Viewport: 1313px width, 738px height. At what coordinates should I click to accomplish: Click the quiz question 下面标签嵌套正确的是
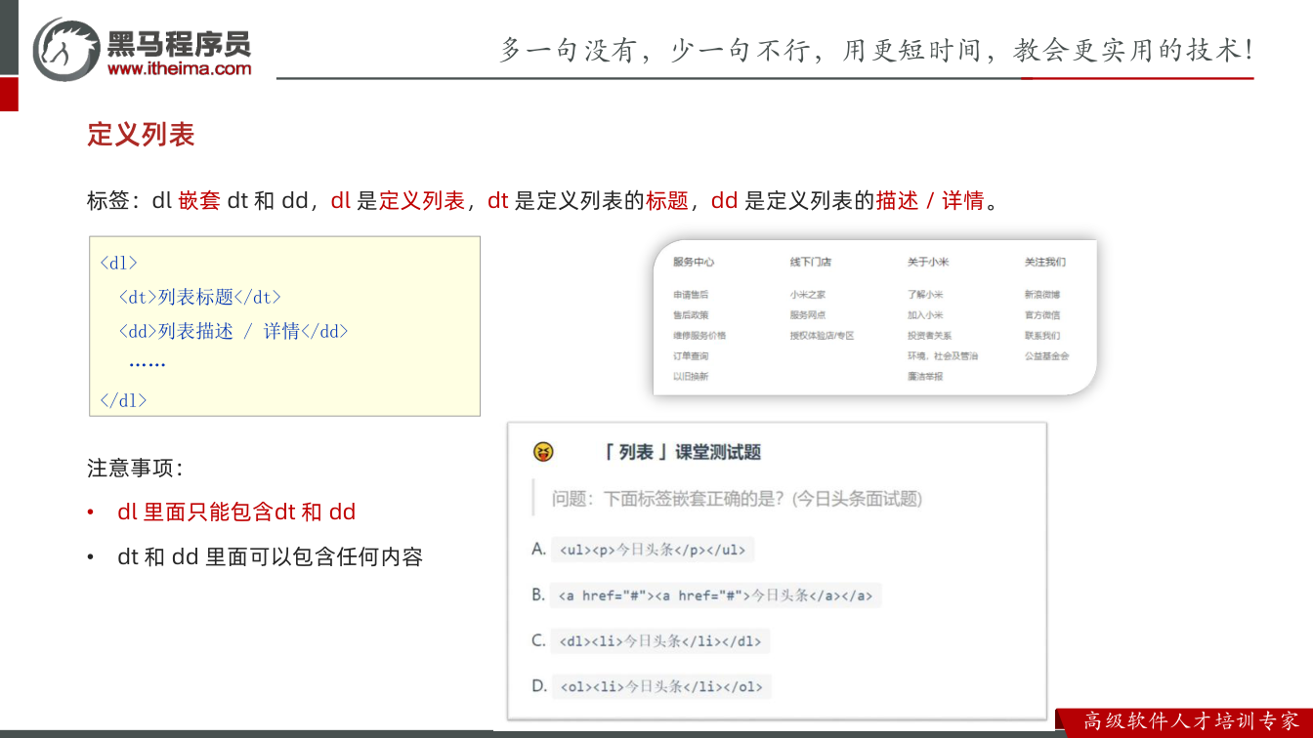738,499
